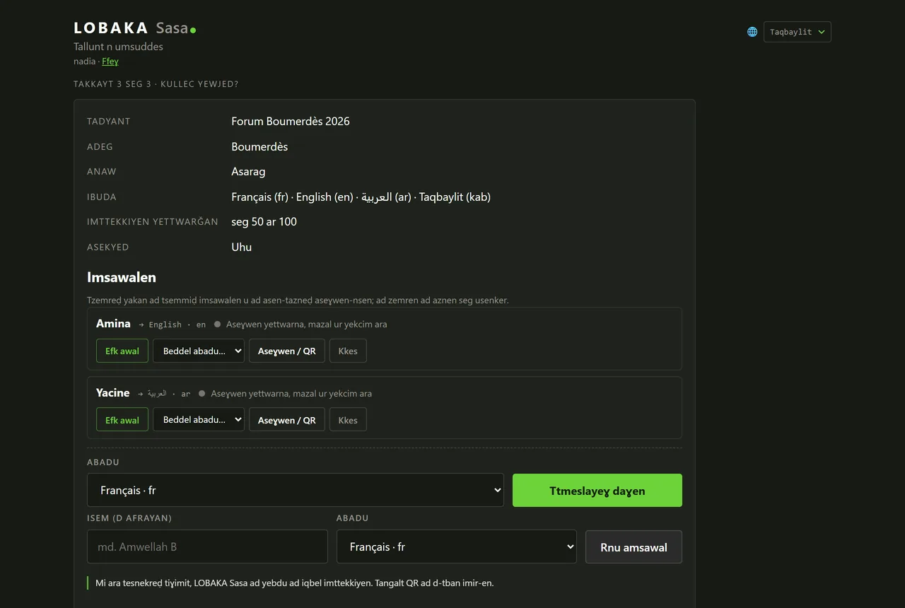
Task: Open the Abadu Français dropdown beside Ttmeslayeɣ
Action: click(296, 490)
